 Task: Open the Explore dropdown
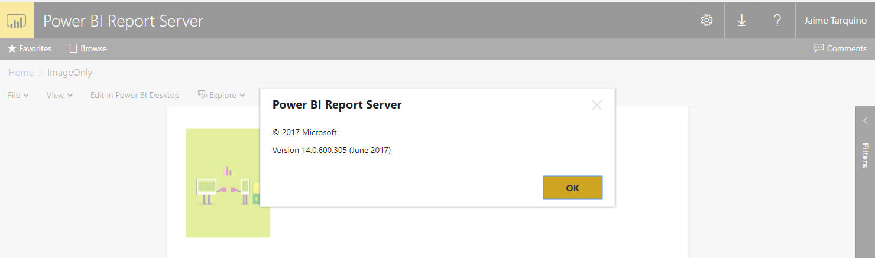(x=221, y=95)
